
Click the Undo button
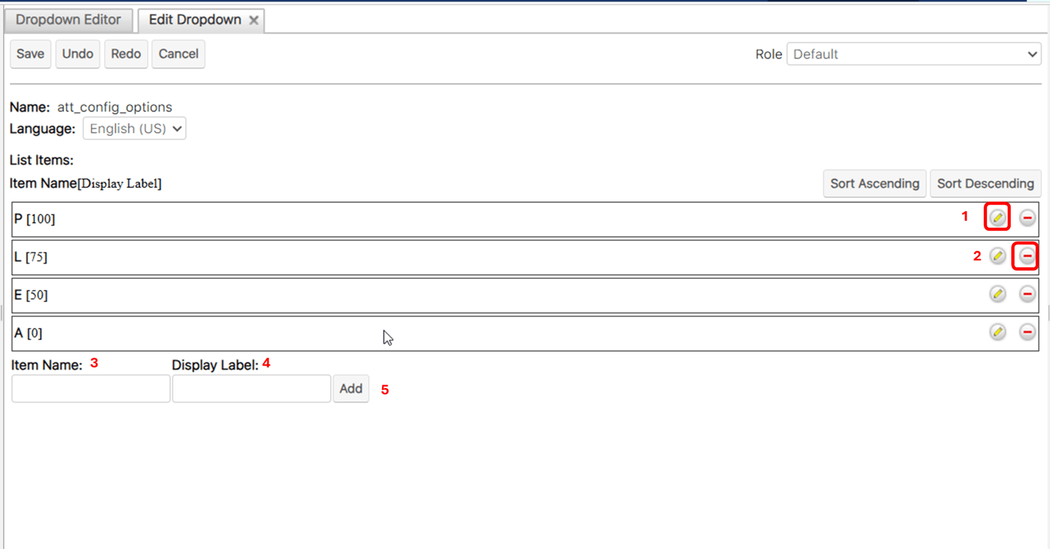[x=77, y=54]
